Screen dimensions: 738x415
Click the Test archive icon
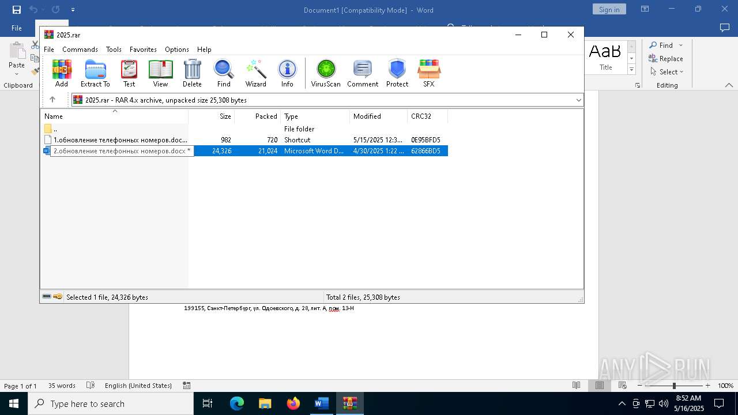point(129,73)
